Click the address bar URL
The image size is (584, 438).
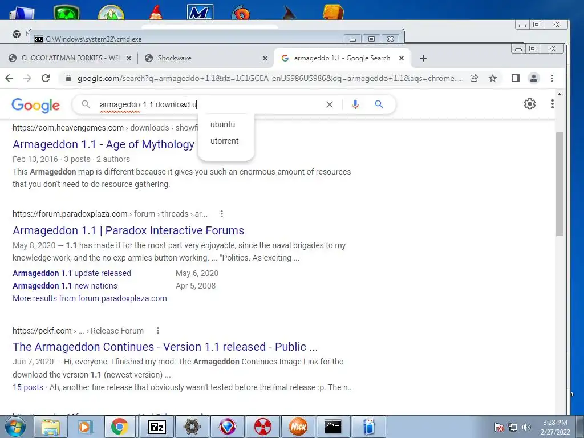(x=270, y=78)
